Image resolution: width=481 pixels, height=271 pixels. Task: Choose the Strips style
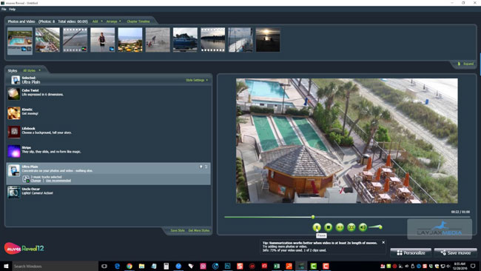click(x=109, y=151)
